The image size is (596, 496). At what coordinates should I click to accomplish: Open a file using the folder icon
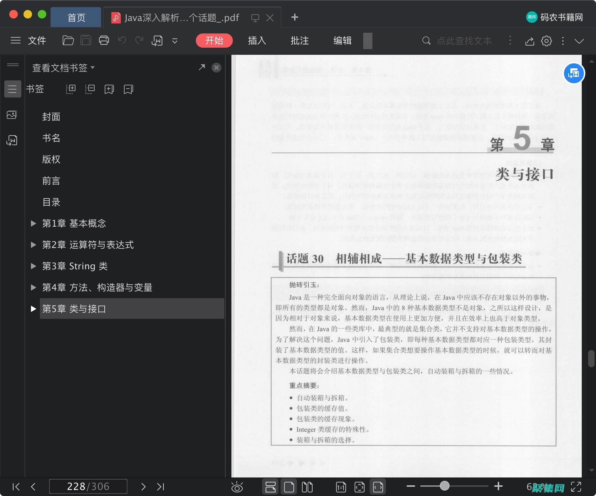coord(68,41)
